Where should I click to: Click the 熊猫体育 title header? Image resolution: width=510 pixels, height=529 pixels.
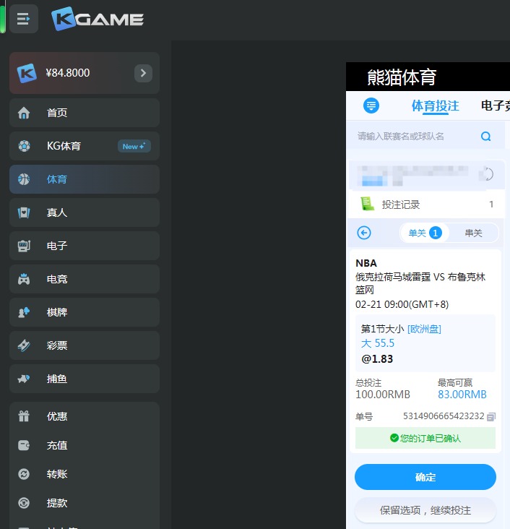pos(402,77)
